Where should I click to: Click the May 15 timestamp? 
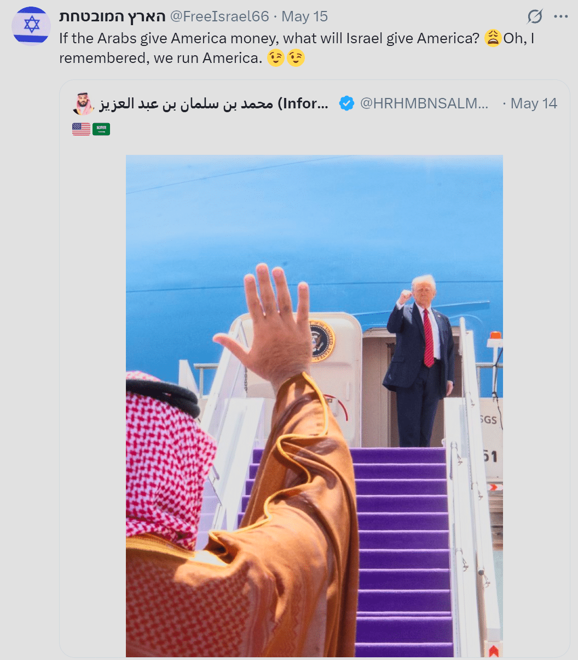304,16
